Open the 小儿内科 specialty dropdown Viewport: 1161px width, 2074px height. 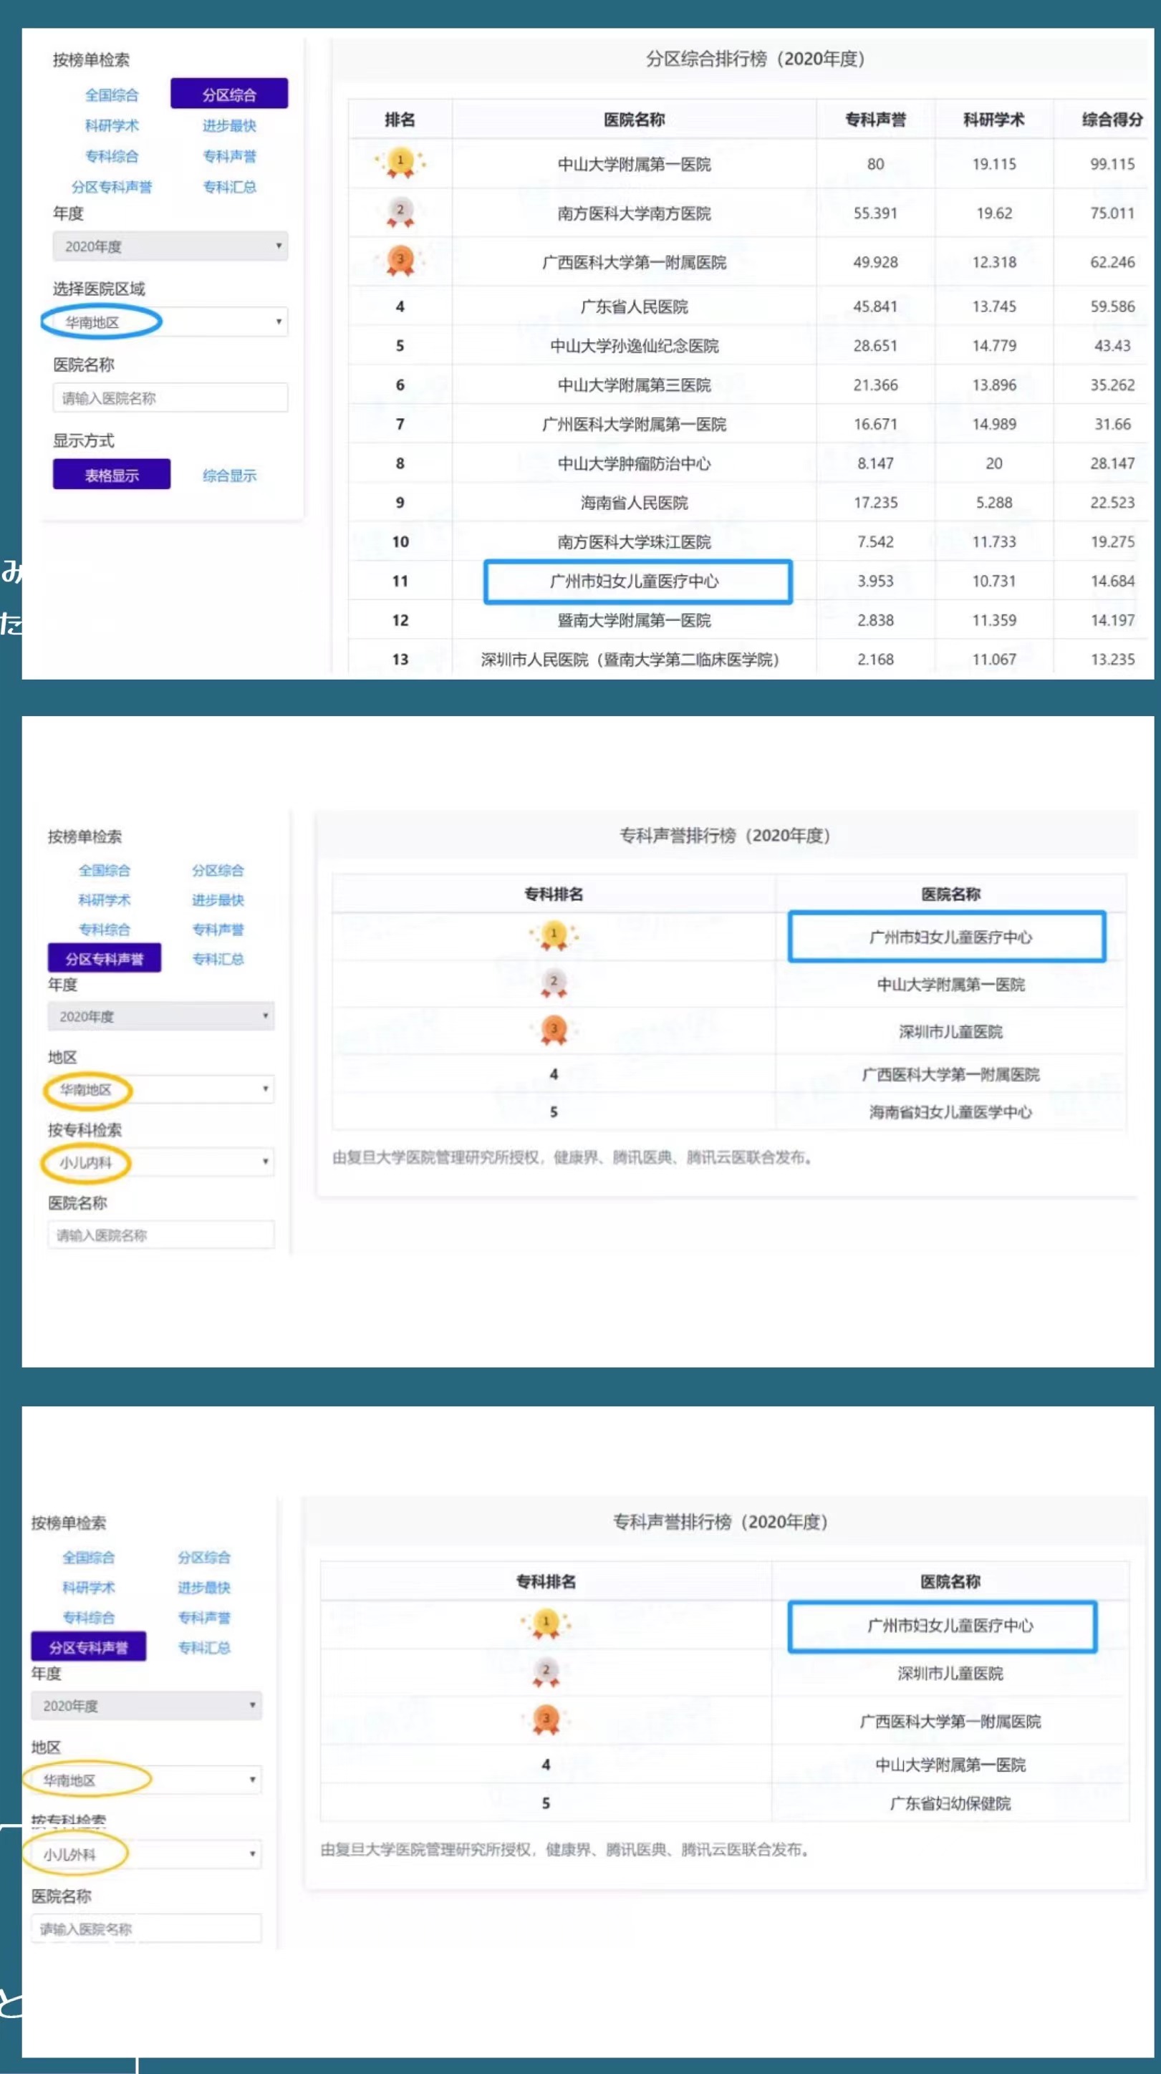coord(161,1162)
